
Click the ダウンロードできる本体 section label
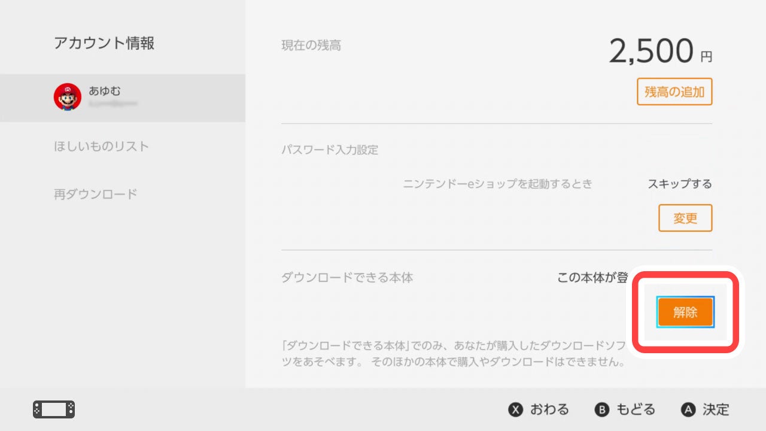[347, 278]
